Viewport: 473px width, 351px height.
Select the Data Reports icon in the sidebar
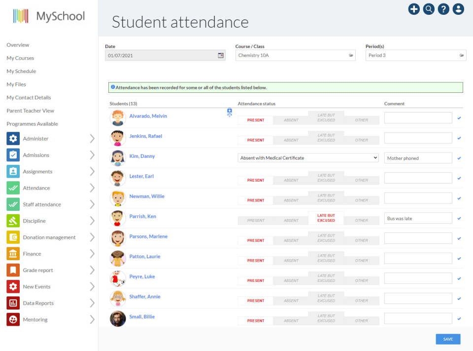click(x=13, y=303)
